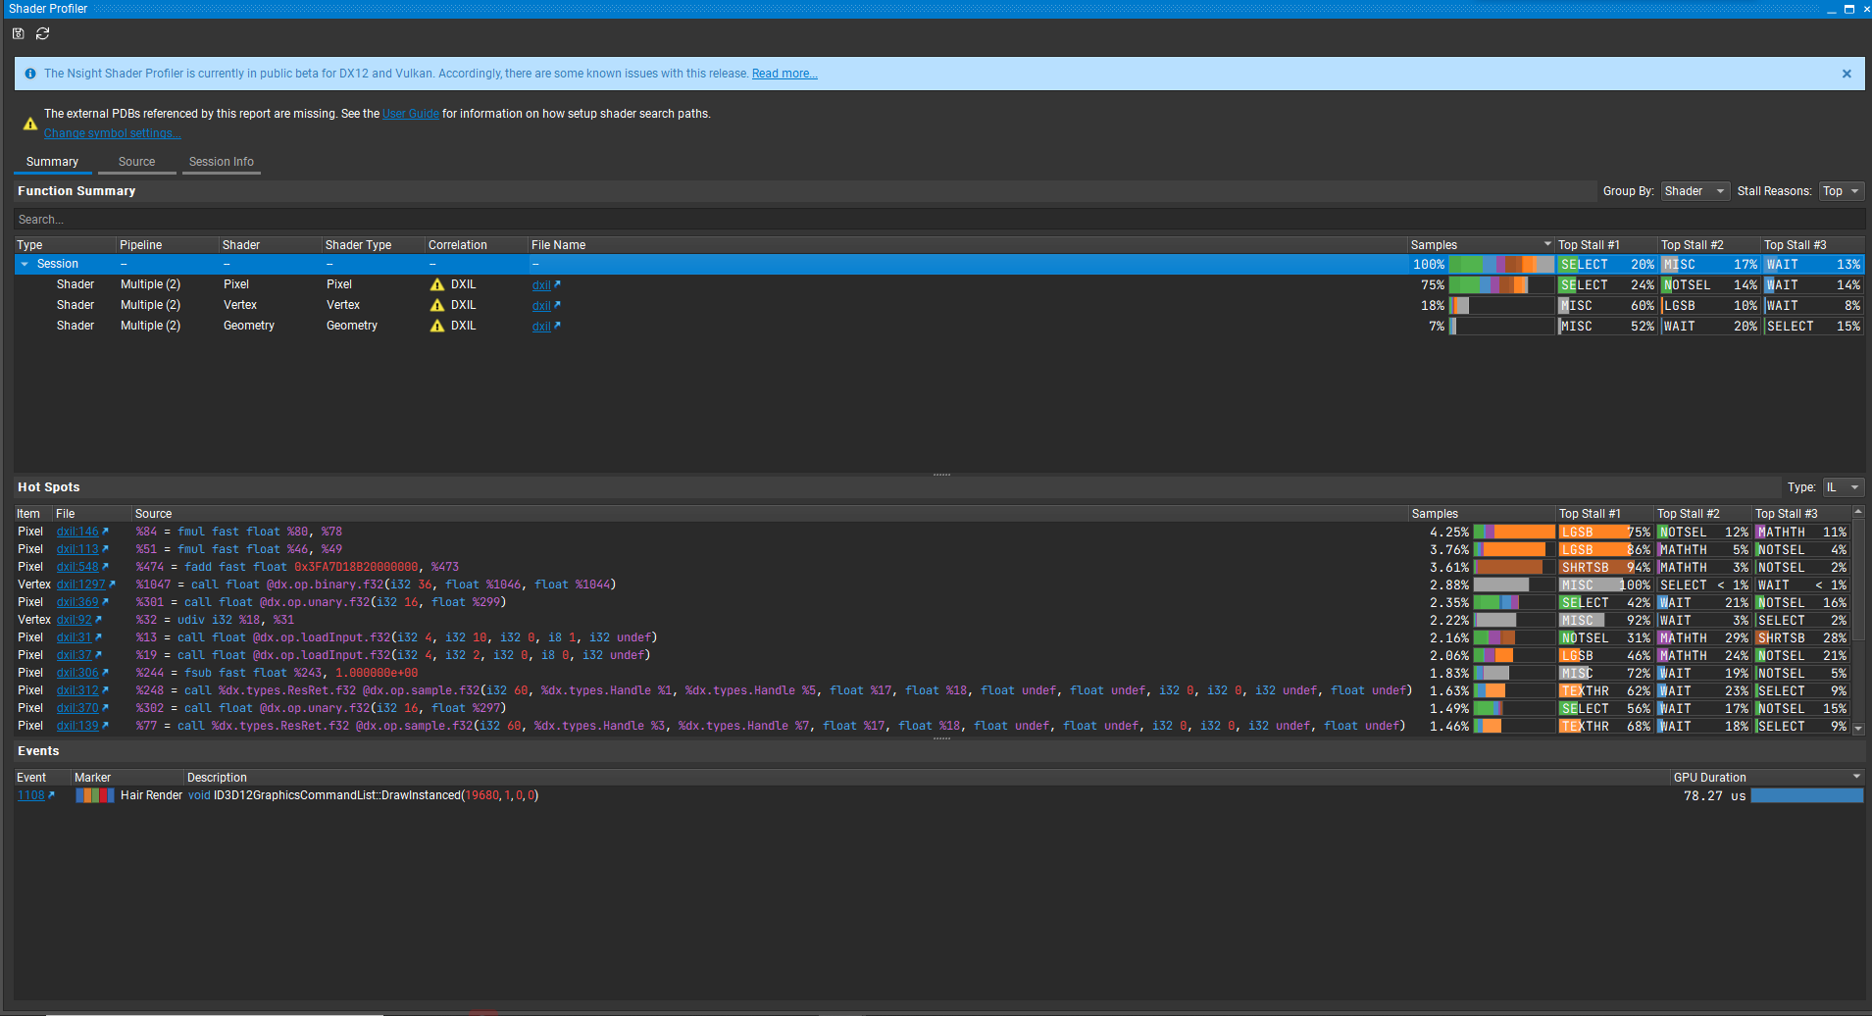Minimize the Shader Profiler panel
The height and width of the screenshot is (1016, 1872).
(x=1831, y=9)
